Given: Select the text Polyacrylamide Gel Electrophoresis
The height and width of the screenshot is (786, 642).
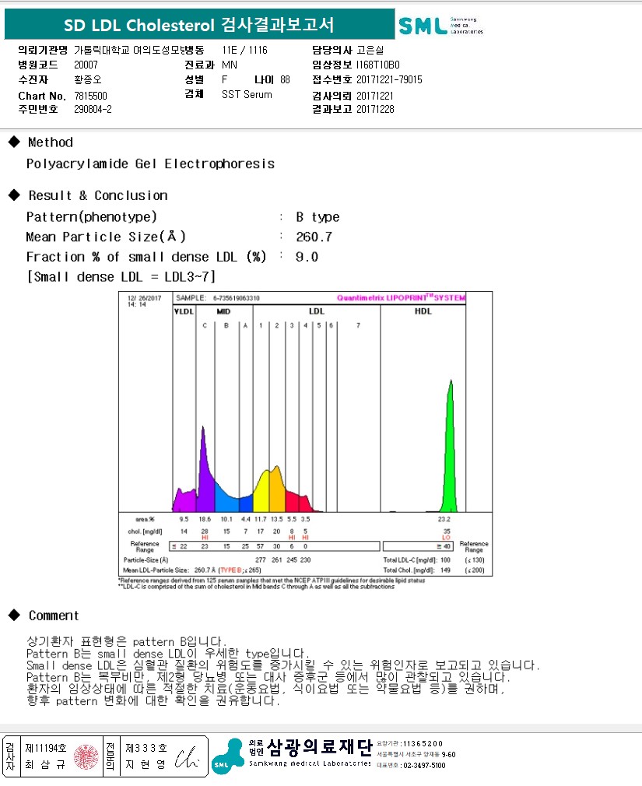Looking at the screenshot, I should [150, 164].
